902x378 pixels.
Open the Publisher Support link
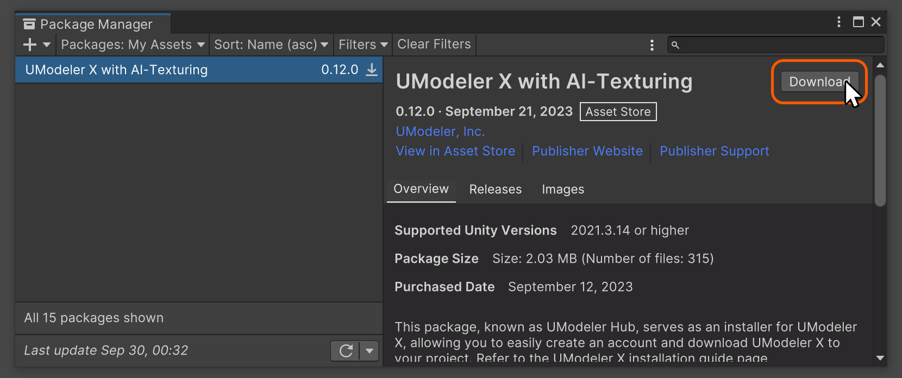714,151
